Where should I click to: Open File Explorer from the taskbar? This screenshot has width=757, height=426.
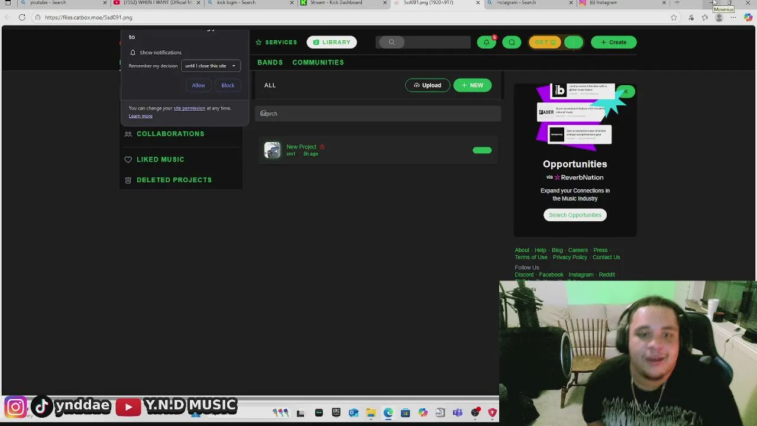click(x=370, y=412)
